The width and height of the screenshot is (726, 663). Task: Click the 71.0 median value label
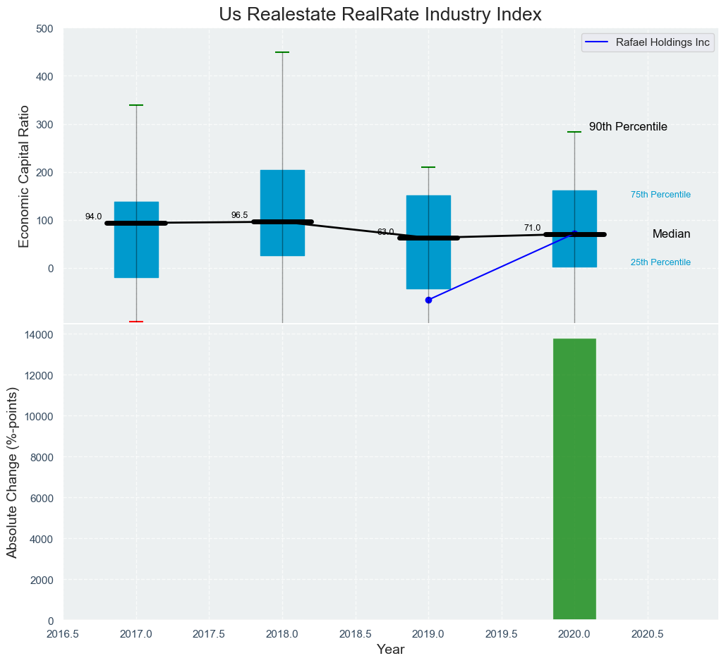click(x=532, y=228)
